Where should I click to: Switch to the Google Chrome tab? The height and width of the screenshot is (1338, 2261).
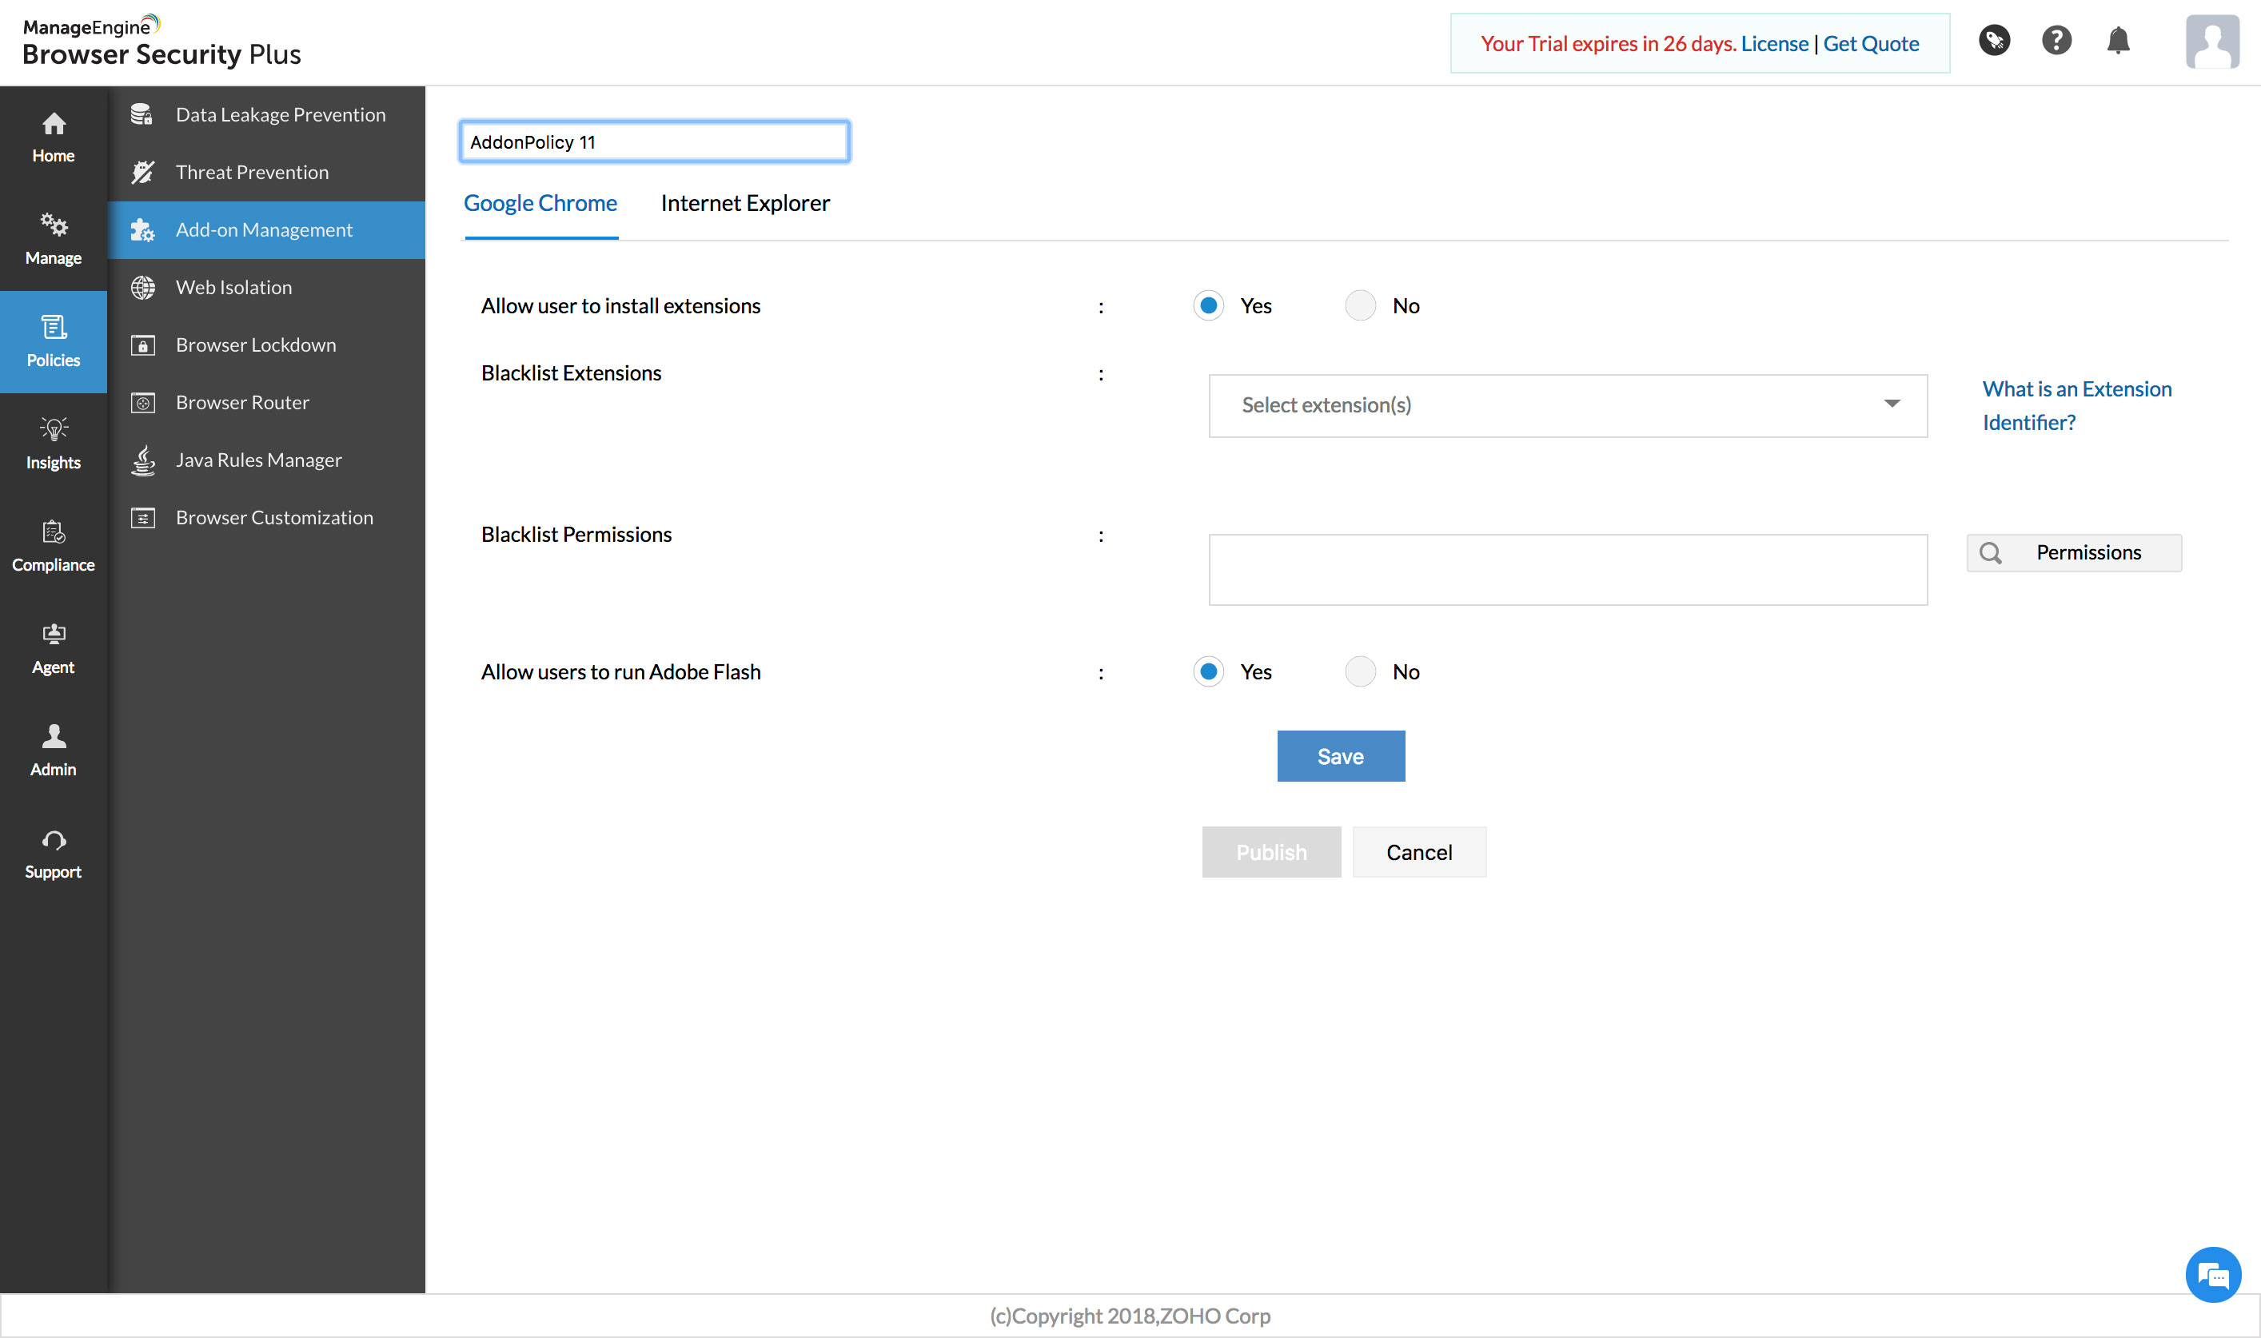tap(540, 204)
